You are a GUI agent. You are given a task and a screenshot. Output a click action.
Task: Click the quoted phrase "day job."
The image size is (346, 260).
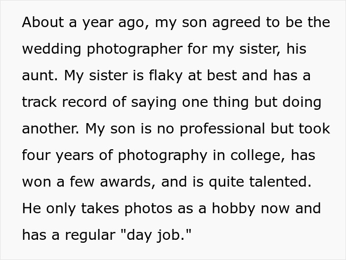(161, 235)
